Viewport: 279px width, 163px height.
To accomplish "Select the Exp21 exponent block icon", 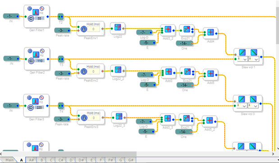I will [x=187, y=71].
